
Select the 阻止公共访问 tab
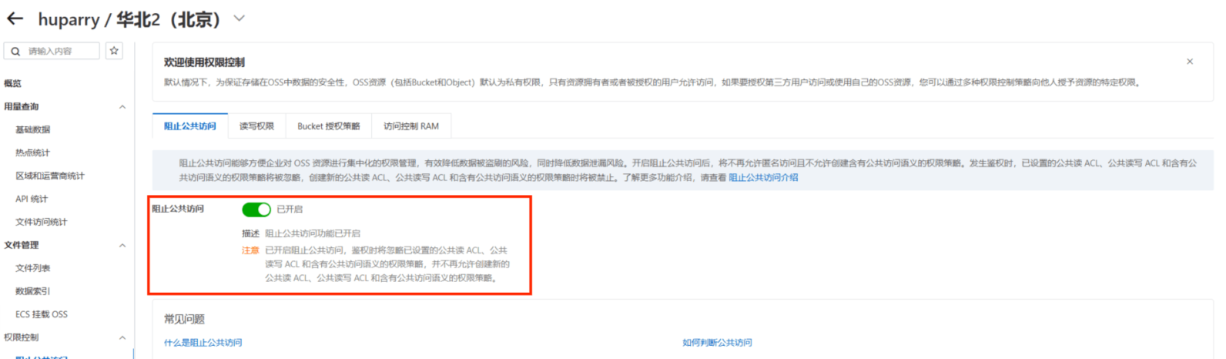(x=190, y=126)
